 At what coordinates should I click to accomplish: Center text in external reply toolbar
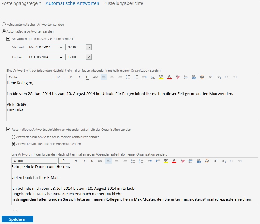click(x=117, y=161)
